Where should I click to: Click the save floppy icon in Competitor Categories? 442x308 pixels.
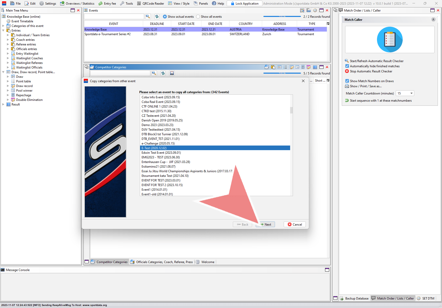172,73
